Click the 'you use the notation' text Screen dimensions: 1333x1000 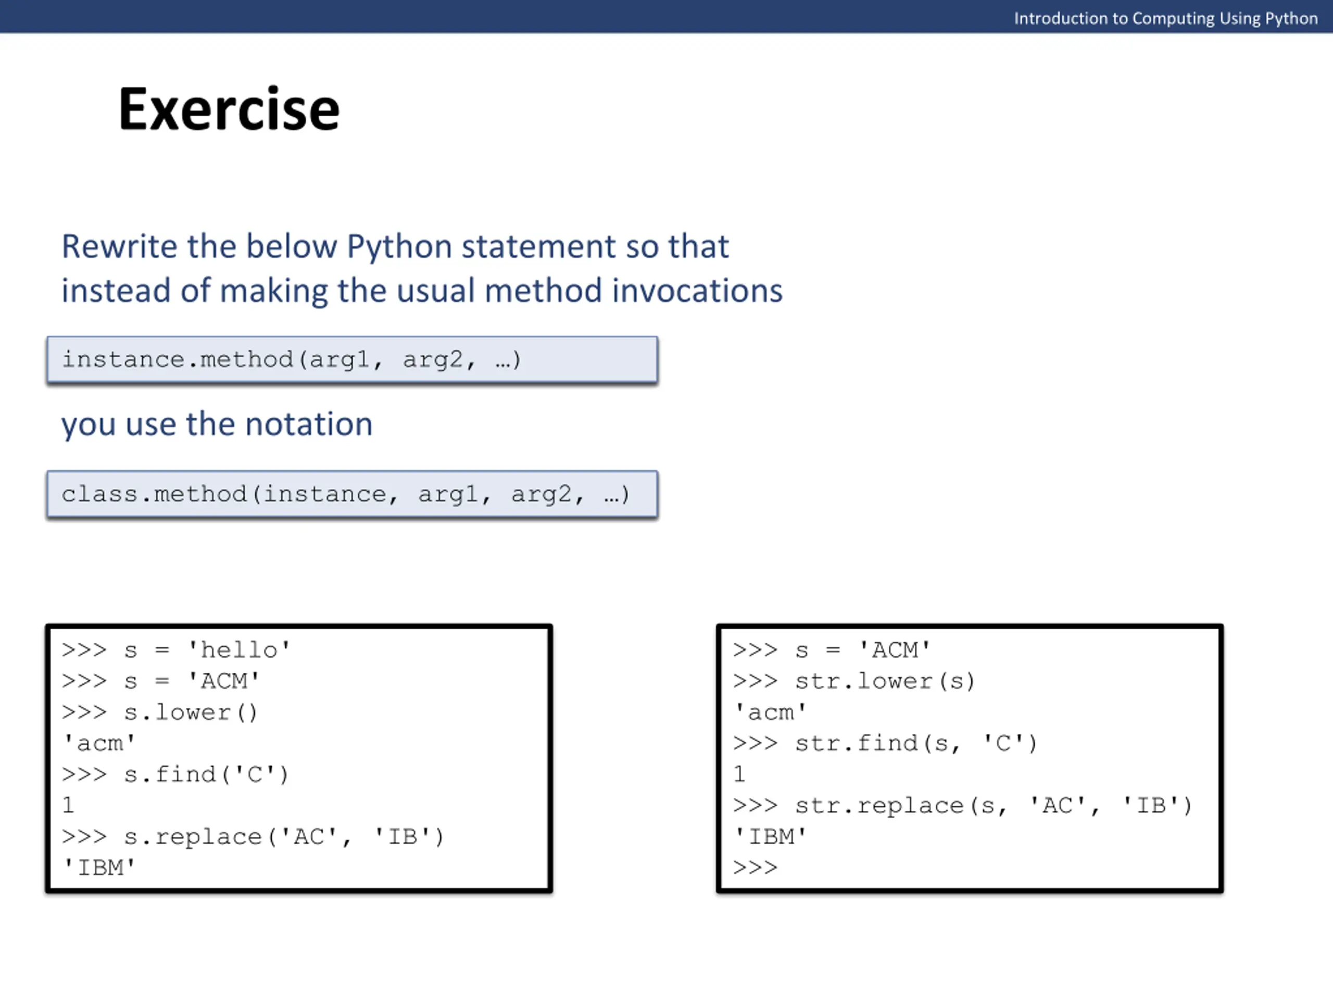coord(217,424)
